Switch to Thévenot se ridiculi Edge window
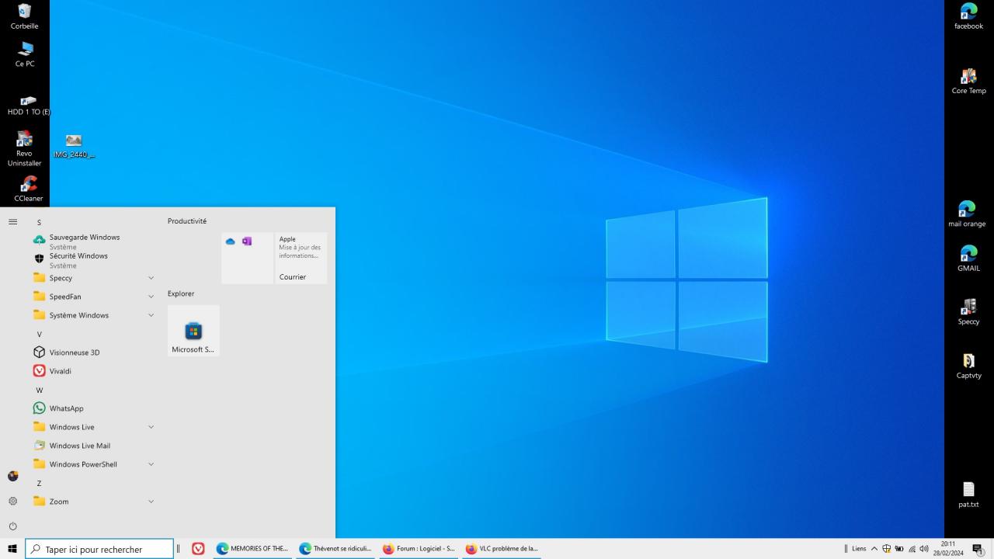 335,549
